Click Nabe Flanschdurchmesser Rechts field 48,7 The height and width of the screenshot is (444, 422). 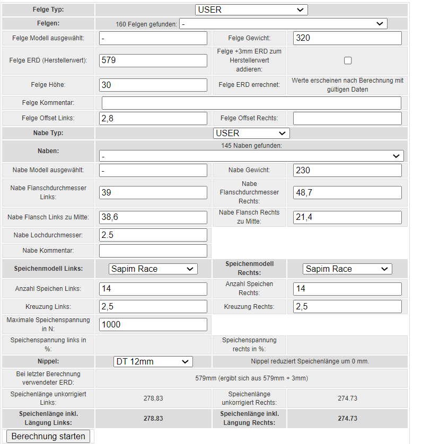pos(347,192)
